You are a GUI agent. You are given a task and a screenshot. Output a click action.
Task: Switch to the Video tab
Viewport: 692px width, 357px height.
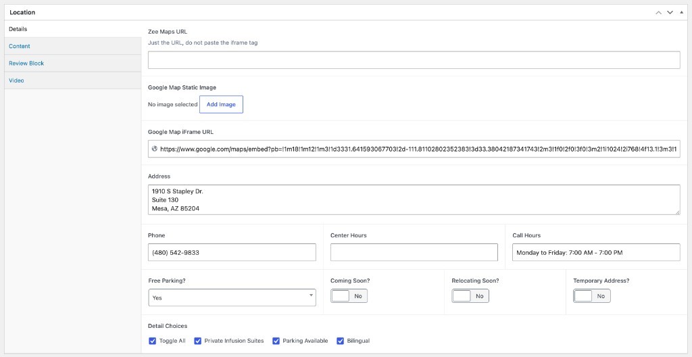[73, 80]
